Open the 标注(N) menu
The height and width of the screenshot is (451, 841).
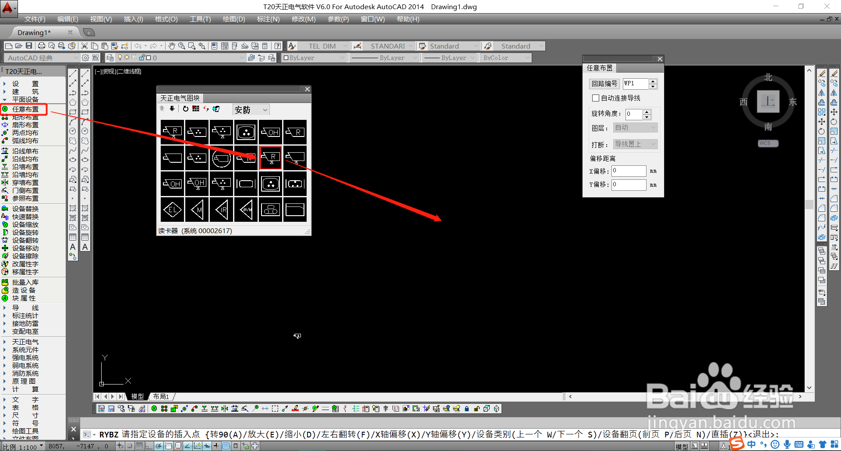[x=268, y=19]
